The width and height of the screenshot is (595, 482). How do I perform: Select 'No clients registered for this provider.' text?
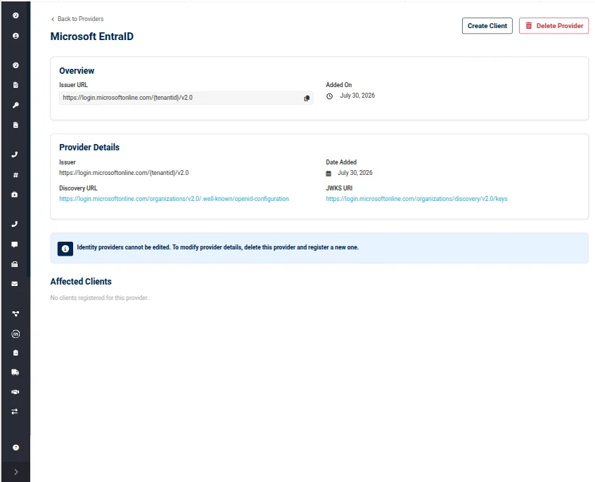click(x=99, y=298)
